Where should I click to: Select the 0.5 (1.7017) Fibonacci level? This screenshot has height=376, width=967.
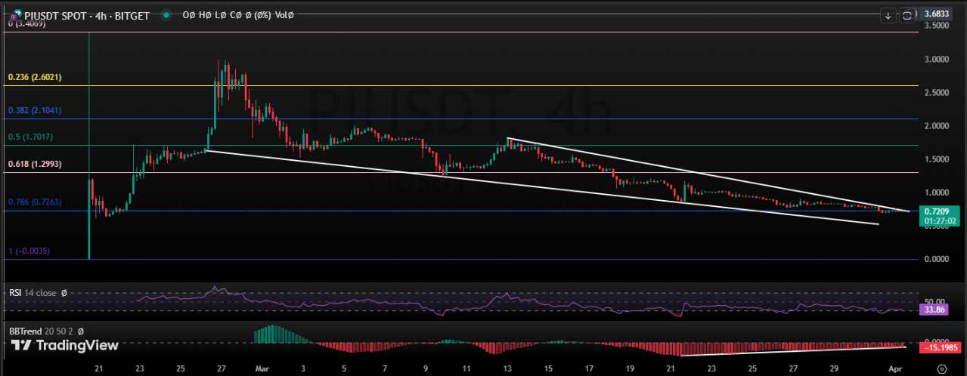tap(32, 137)
